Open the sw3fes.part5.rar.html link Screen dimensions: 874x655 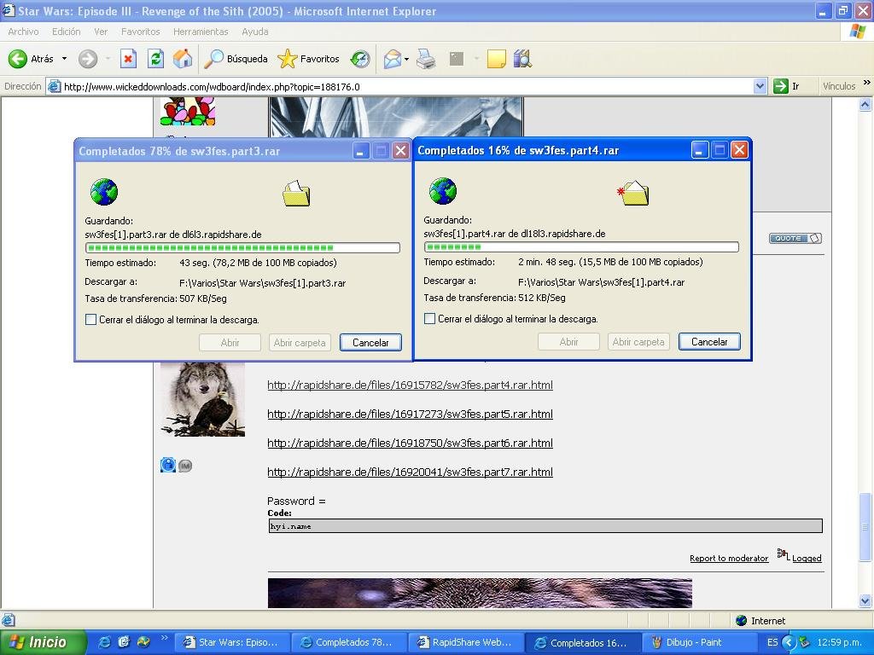(x=411, y=414)
